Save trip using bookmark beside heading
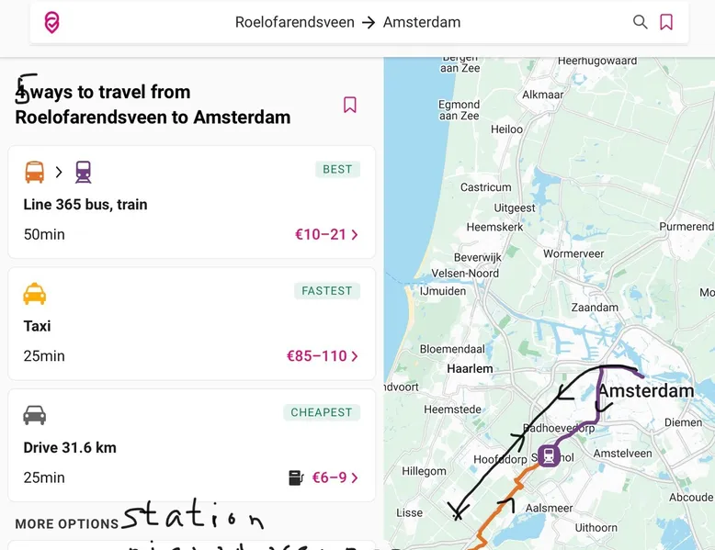This screenshot has width=715, height=550. click(349, 105)
